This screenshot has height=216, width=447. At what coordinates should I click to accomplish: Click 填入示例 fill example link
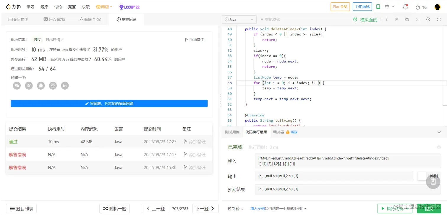[257, 209]
